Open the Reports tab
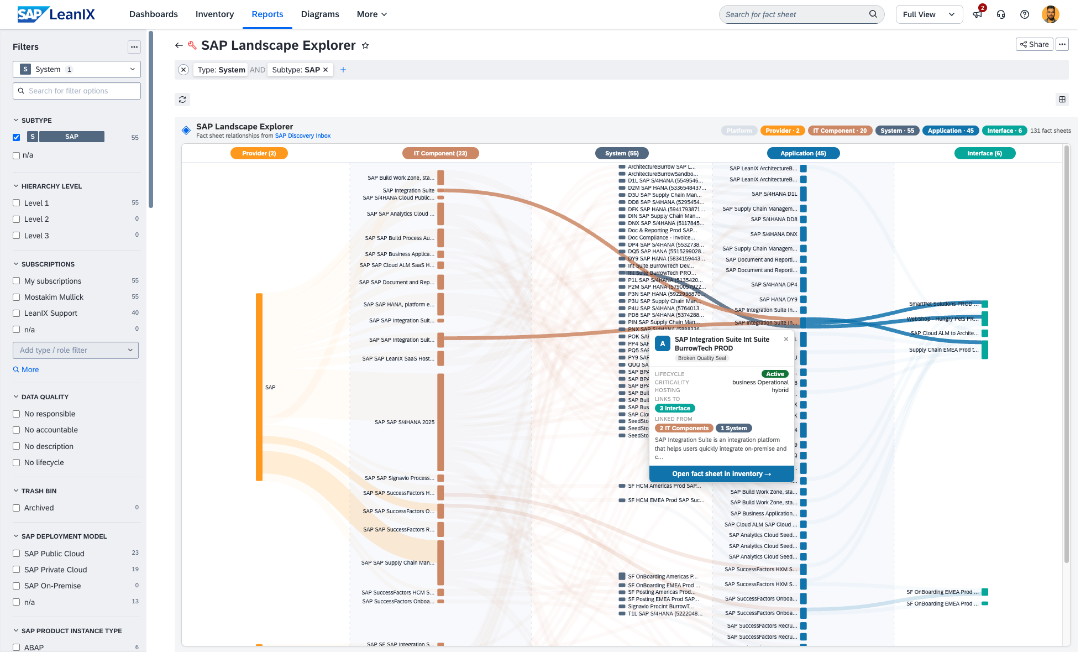 point(267,14)
